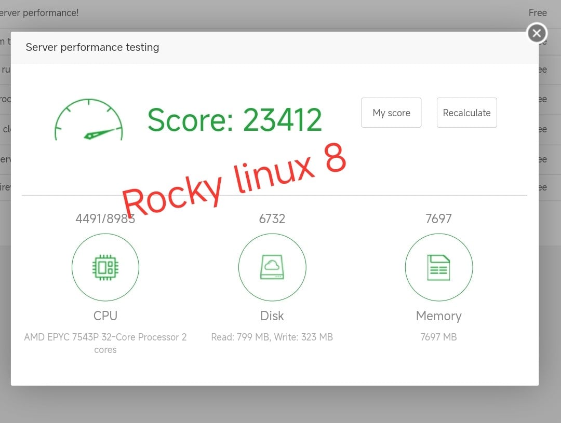
Task: Select Read: 799 MB, Write: 323 MB text
Action: (272, 337)
